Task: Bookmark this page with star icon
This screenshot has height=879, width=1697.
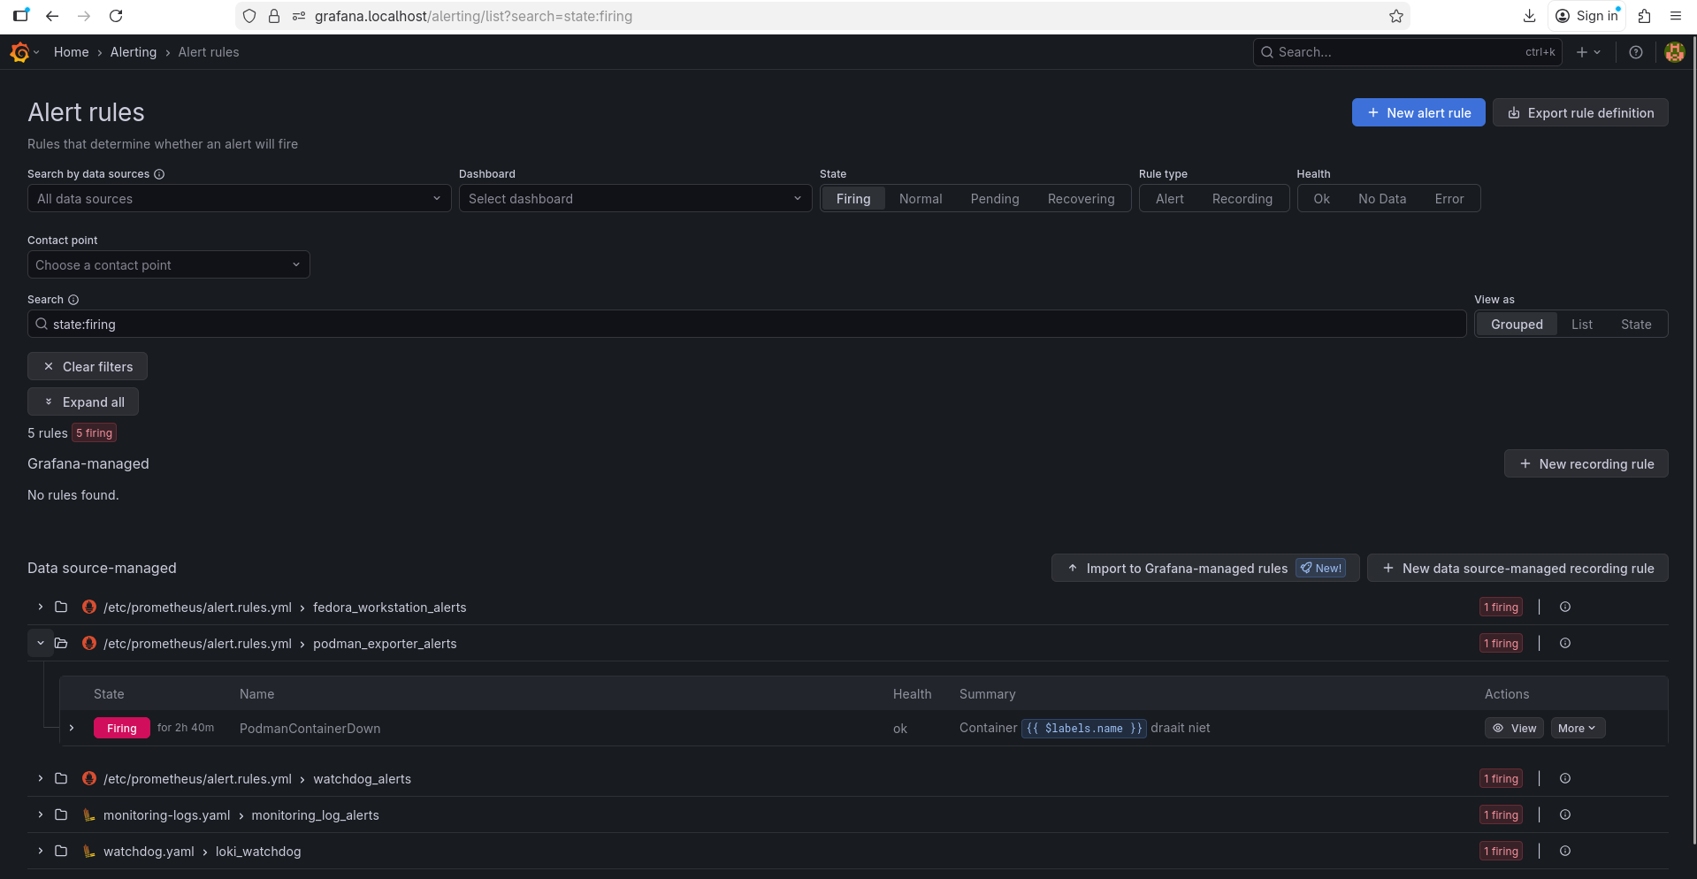Action: [1396, 16]
